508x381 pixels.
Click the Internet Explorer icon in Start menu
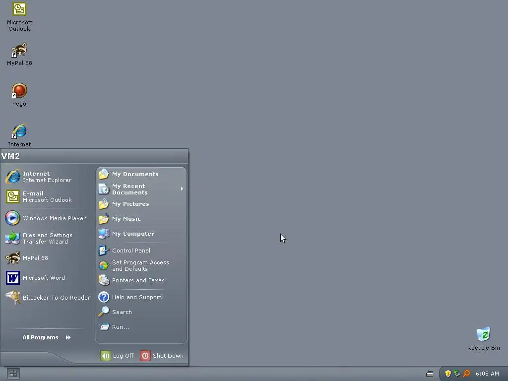pos(13,177)
